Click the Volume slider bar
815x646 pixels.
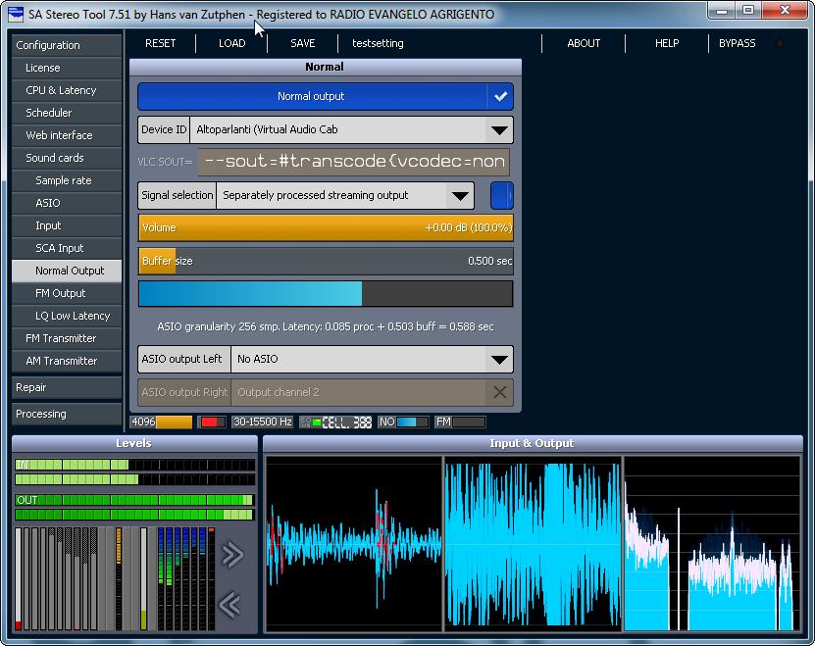tap(326, 228)
